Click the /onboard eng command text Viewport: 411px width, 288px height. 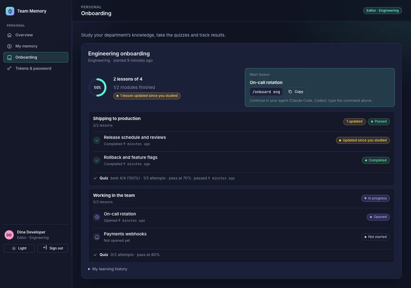266,92
